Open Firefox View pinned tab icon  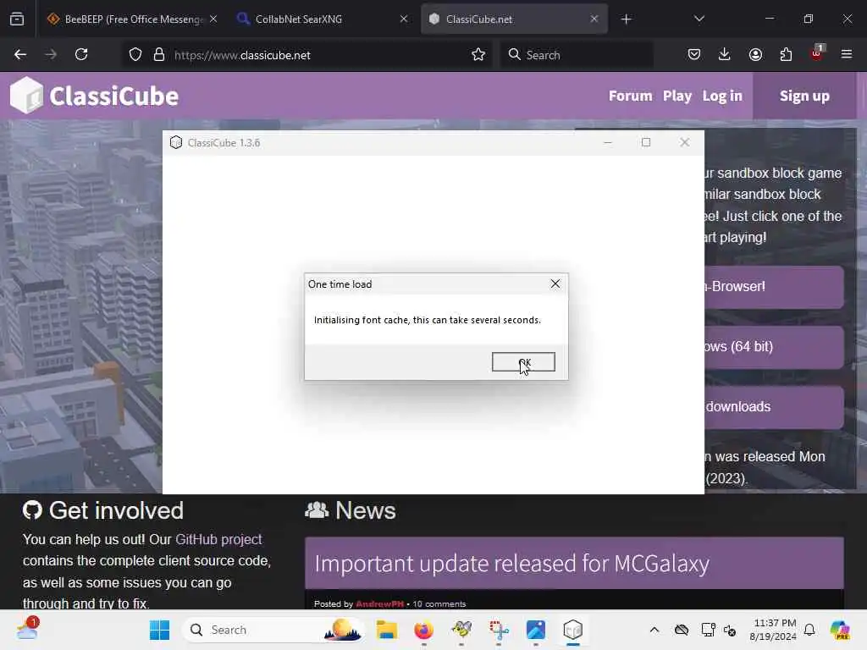pos(17,19)
